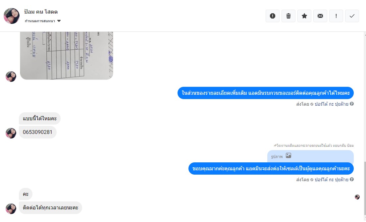Viewport: 366px width, 222px height.
Task: Click customer avatar beside ติดต่อได้ทุกเวลาเลยนะคะ
Action: pyautogui.click(x=11, y=208)
